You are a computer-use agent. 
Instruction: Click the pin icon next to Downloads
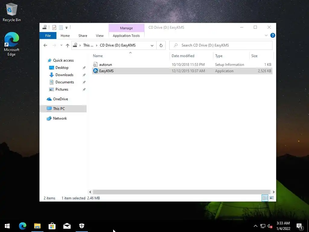pyautogui.click(x=84, y=75)
